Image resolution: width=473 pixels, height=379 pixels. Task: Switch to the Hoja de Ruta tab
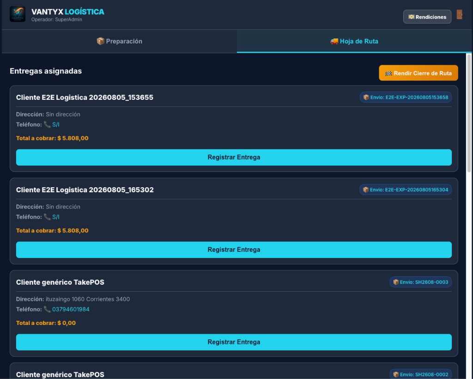pyautogui.click(x=354, y=41)
